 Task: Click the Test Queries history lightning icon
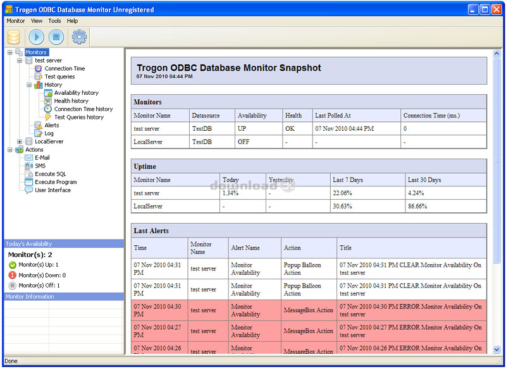48,117
